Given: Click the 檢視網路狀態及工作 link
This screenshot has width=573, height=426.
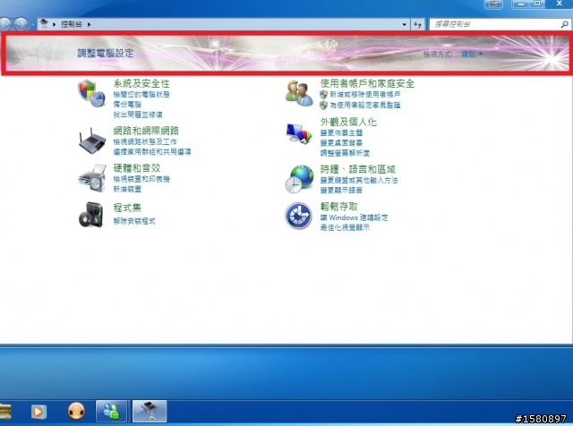Looking at the screenshot, I should click(145, 141).
